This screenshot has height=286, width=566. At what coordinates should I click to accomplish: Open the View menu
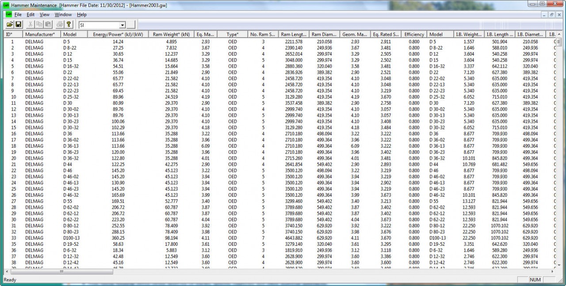pyautogui.click(x=44, y=15)
